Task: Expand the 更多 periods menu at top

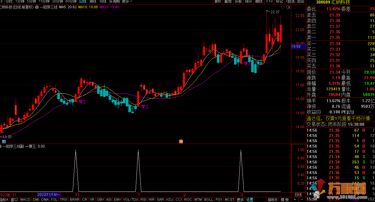Action: [126, 1]
